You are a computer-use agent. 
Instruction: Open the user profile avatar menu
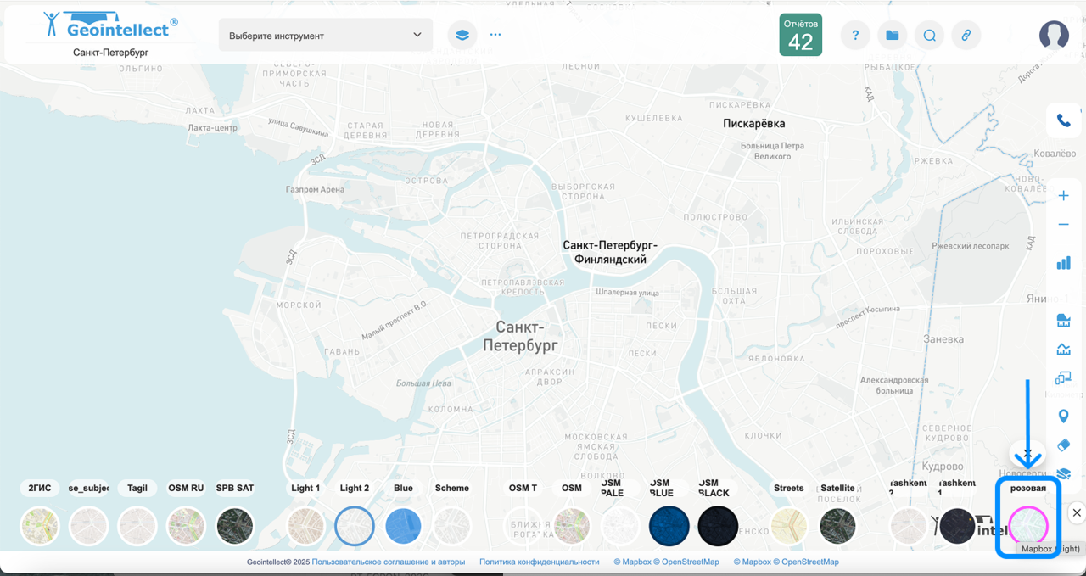(x=1054, y=35)
